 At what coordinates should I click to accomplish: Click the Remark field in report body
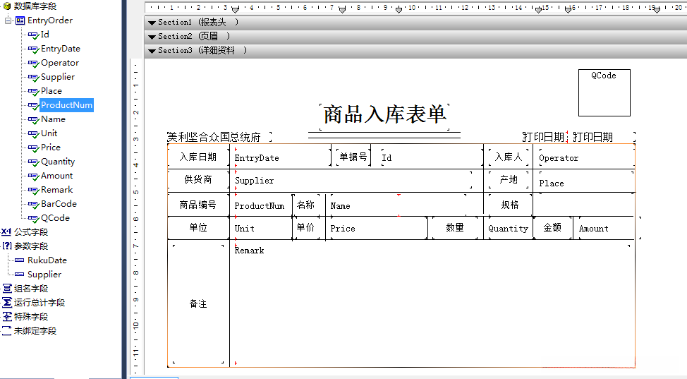250,251
